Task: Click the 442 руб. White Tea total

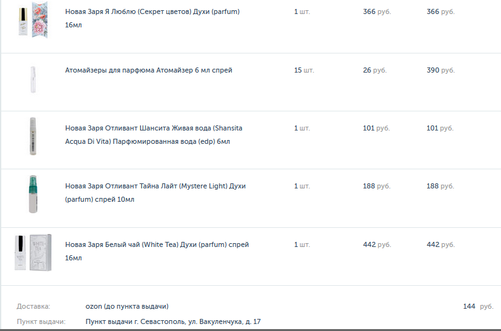Action: [441, 244]
